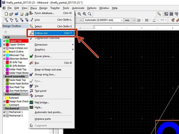Click the Test point icon in menu
This screenshot has height=134, width=179.
[x=31, y=91]
